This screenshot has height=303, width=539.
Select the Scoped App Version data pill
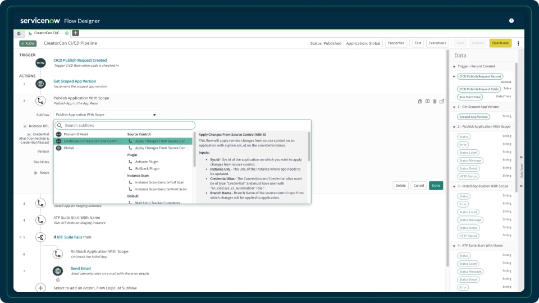coord(473,117)
